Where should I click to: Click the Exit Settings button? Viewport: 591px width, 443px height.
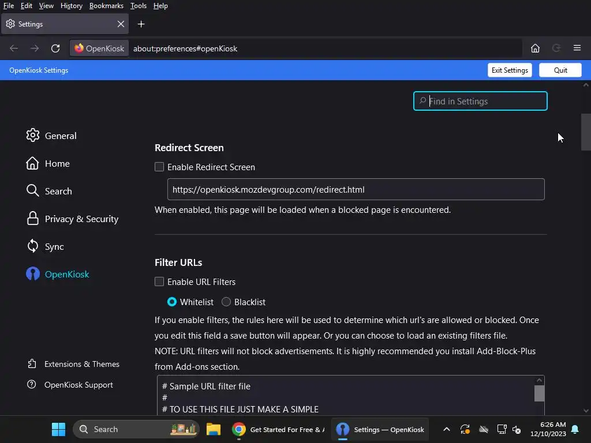pos(510,70)
